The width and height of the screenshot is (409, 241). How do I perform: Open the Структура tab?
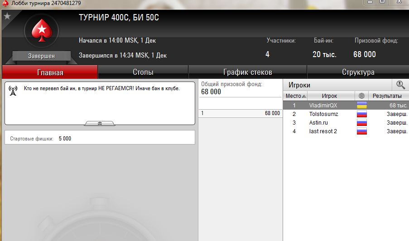click(x=358, y=72)
